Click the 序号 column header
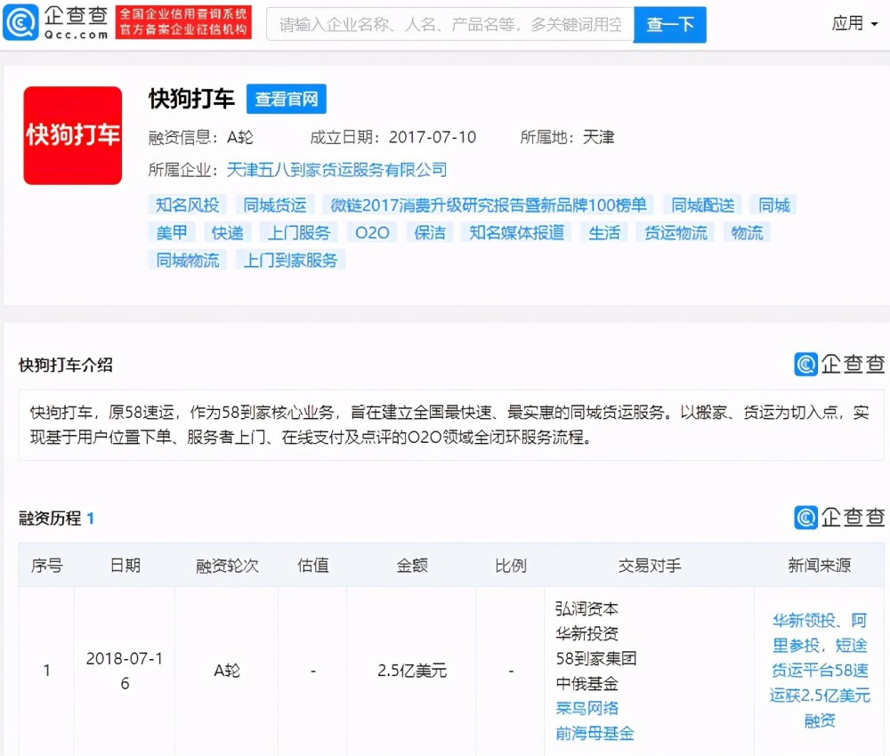Viewport: 890px width, 756px height. coord(46,565)
